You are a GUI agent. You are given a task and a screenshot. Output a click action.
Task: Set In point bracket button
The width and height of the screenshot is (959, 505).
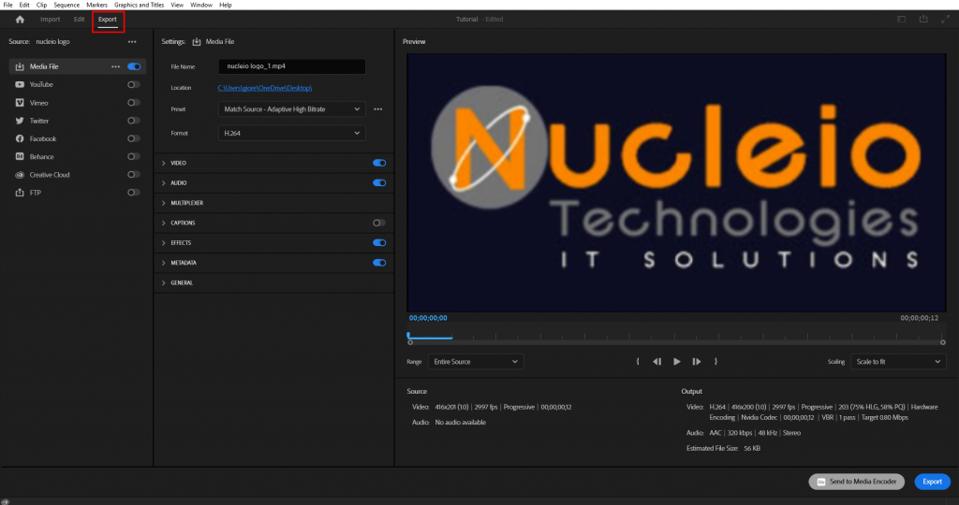[x=637, y=362]
